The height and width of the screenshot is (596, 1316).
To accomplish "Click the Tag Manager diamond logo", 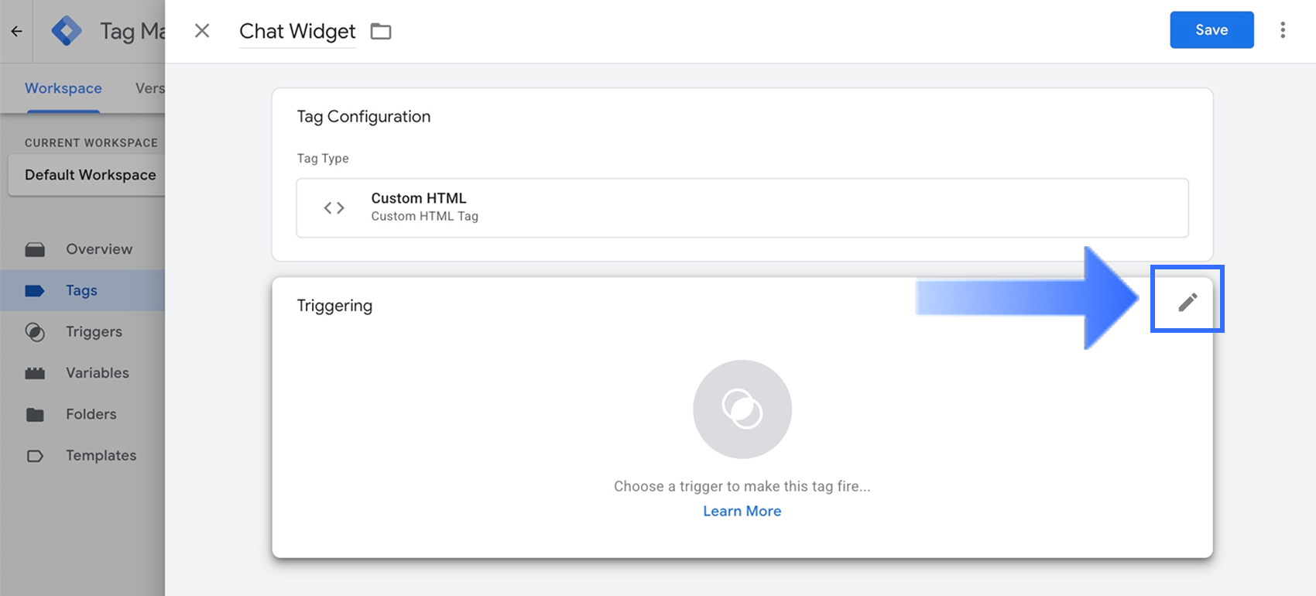I will 67,32.
